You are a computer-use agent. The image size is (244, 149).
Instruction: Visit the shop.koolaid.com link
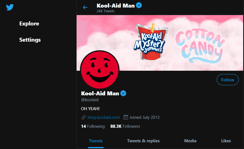103,117
